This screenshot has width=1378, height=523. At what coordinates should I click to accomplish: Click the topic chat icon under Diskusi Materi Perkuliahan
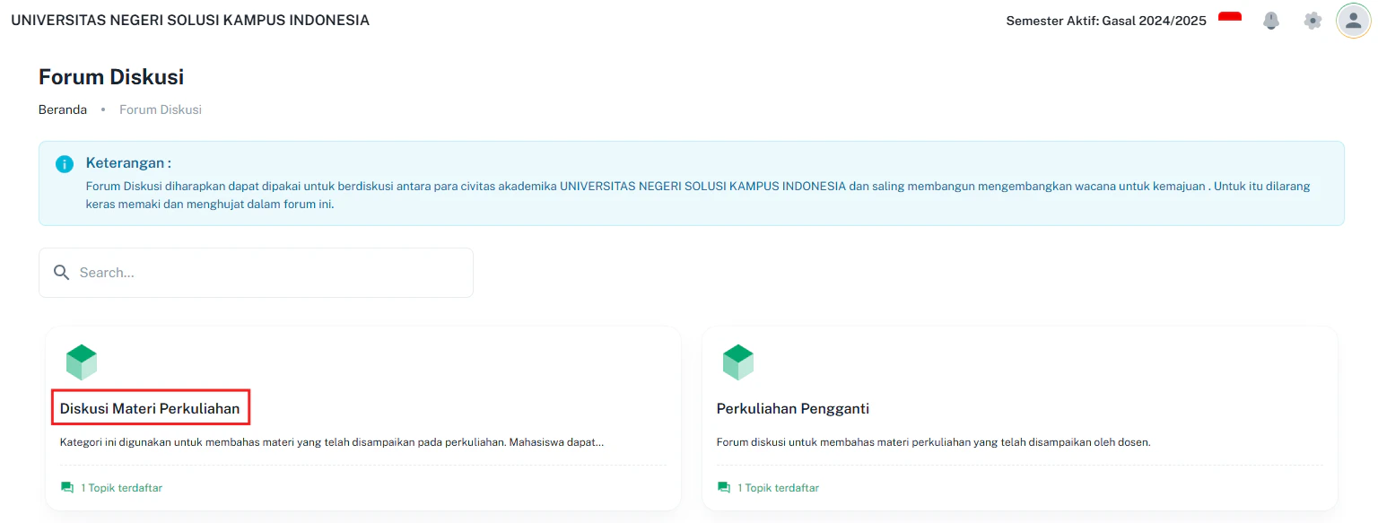pos(66,487)
